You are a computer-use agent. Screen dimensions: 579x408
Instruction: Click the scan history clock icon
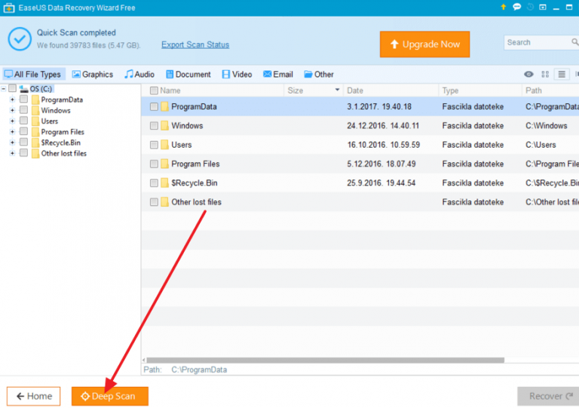(530, 7)
